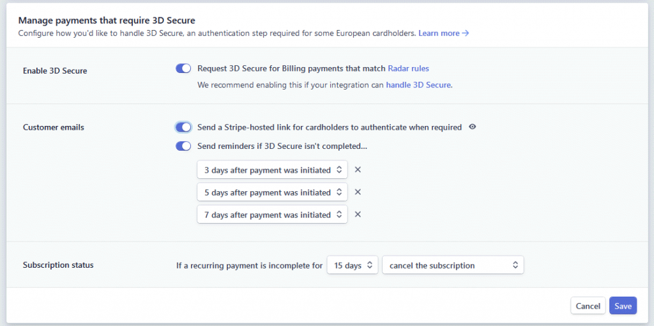654x326 pixels.
Task: Preview the Stripe-hosted email via eye icon
Action: pos(473,127)
